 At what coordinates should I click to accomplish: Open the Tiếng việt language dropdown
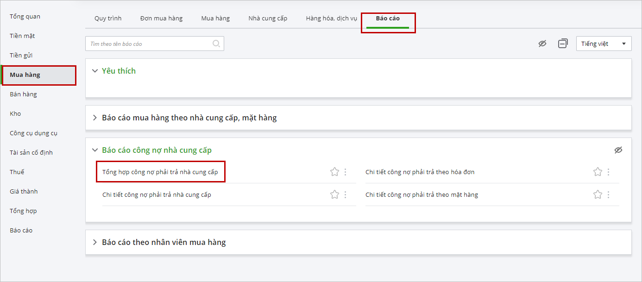[604, 44]
